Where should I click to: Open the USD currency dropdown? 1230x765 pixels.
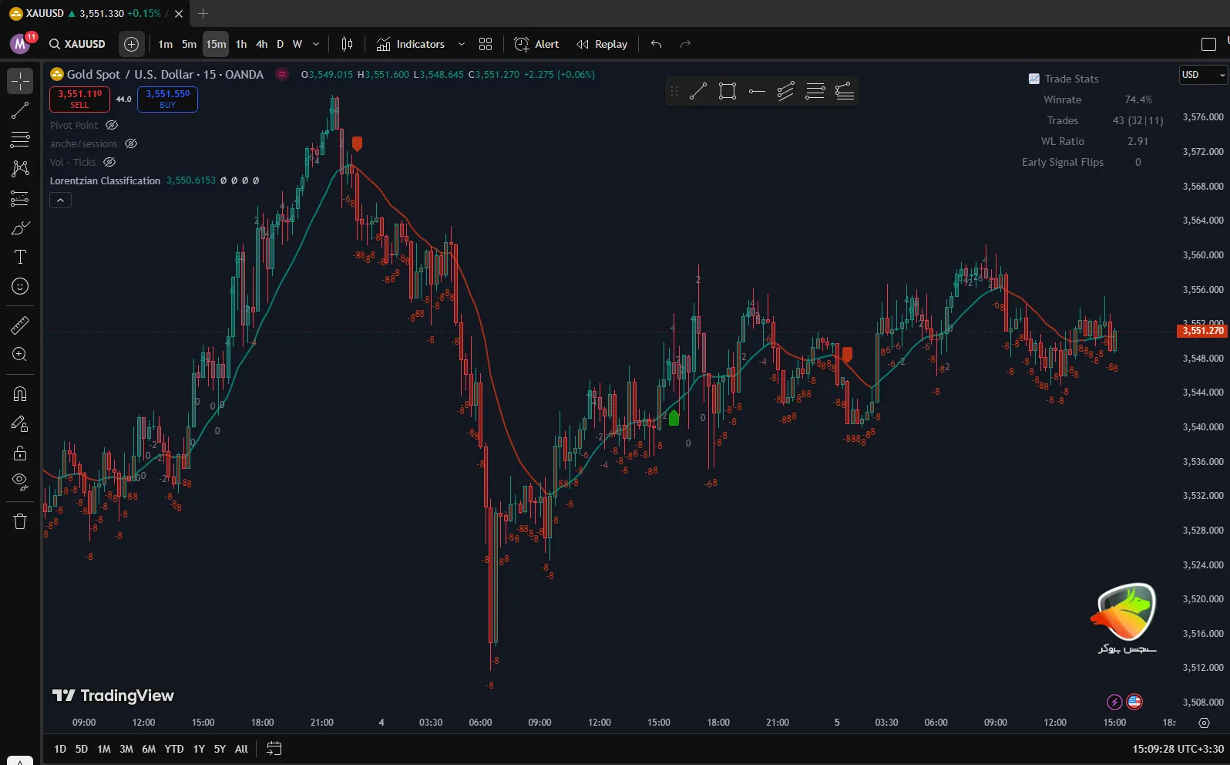point(1203,75)
